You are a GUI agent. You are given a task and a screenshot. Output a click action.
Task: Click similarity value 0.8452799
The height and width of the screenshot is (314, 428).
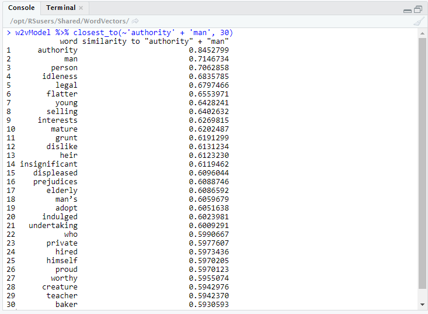pyautogui.click(x=208, y=50)
